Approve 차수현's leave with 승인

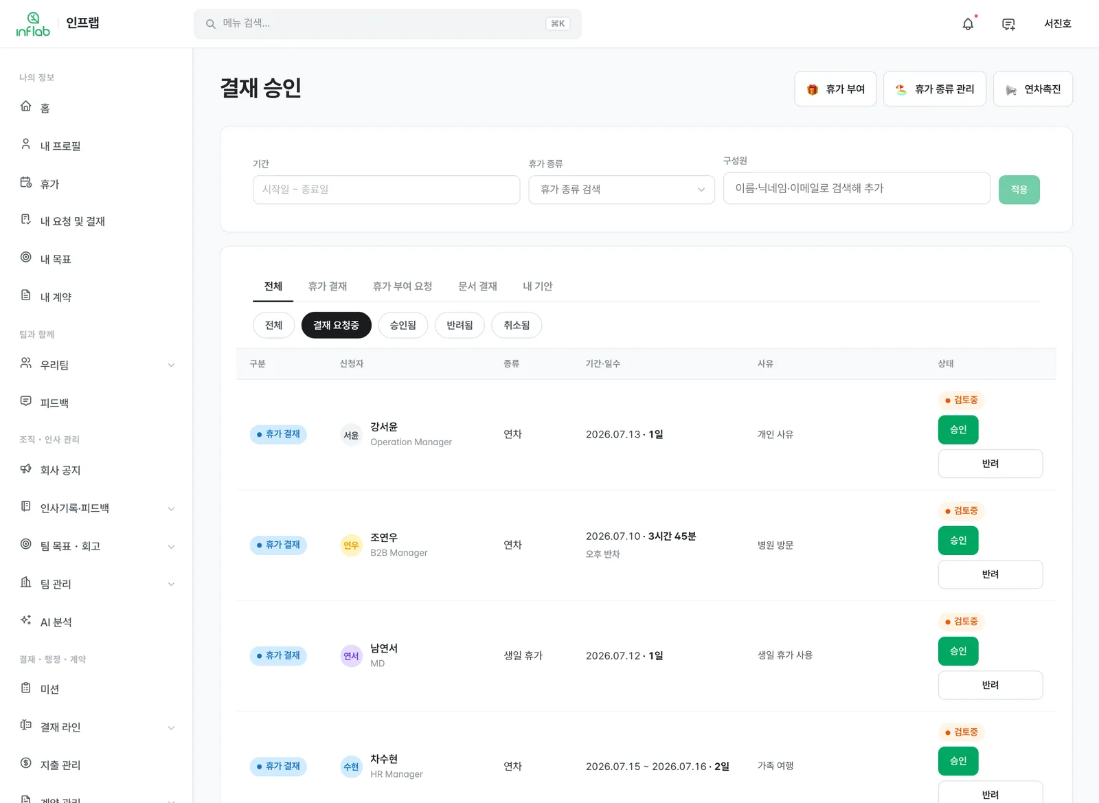tap(958, 761)
